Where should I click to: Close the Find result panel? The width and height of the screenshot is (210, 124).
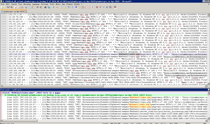click(x=208, y=89)
